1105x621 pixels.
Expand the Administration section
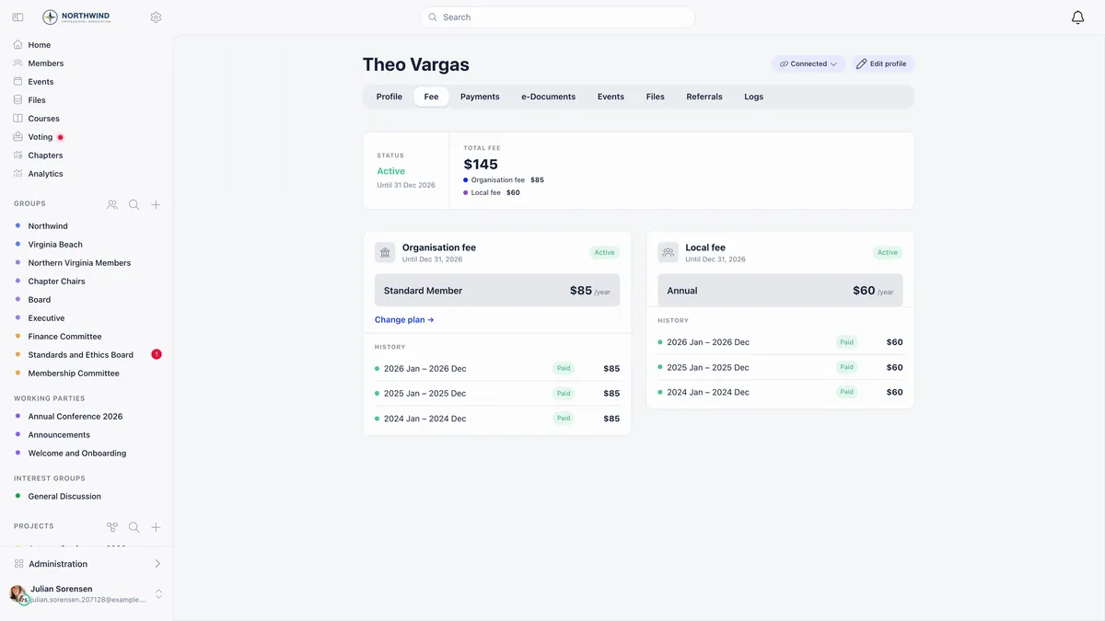click(86, 564)
